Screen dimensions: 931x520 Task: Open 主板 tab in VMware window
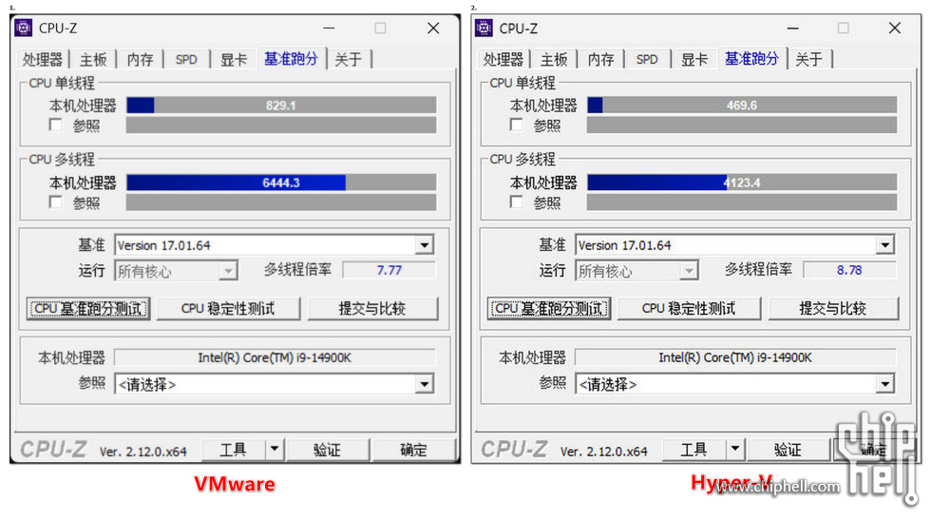(93, 60)
